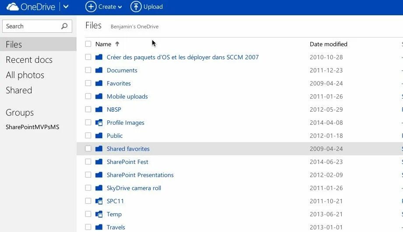This screenshot has height=232, width=403.
Task: Open the Favorites folder link
Action: [119, 83]
